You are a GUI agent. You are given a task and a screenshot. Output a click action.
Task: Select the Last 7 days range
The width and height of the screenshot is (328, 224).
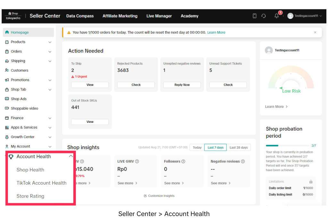[215, 148]
